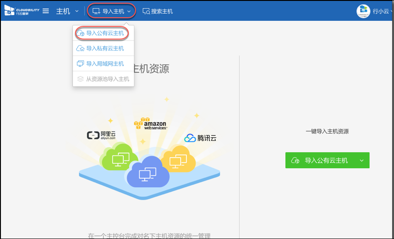This screenshot has width=394, height=239.
Task: Select 导入私有云主机 menu entry
Action: [x=103, y=49]
